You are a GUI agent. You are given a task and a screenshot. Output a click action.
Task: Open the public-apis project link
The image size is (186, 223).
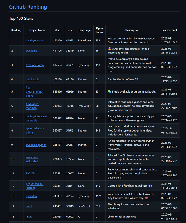coord(32,79)
